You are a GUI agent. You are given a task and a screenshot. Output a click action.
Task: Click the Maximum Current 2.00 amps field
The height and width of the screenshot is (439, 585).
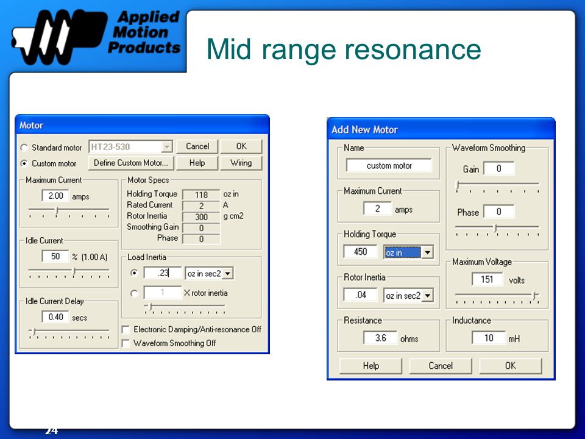pos(55,196)
